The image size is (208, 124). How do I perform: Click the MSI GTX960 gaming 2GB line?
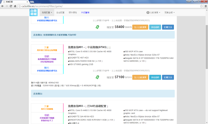81,64
